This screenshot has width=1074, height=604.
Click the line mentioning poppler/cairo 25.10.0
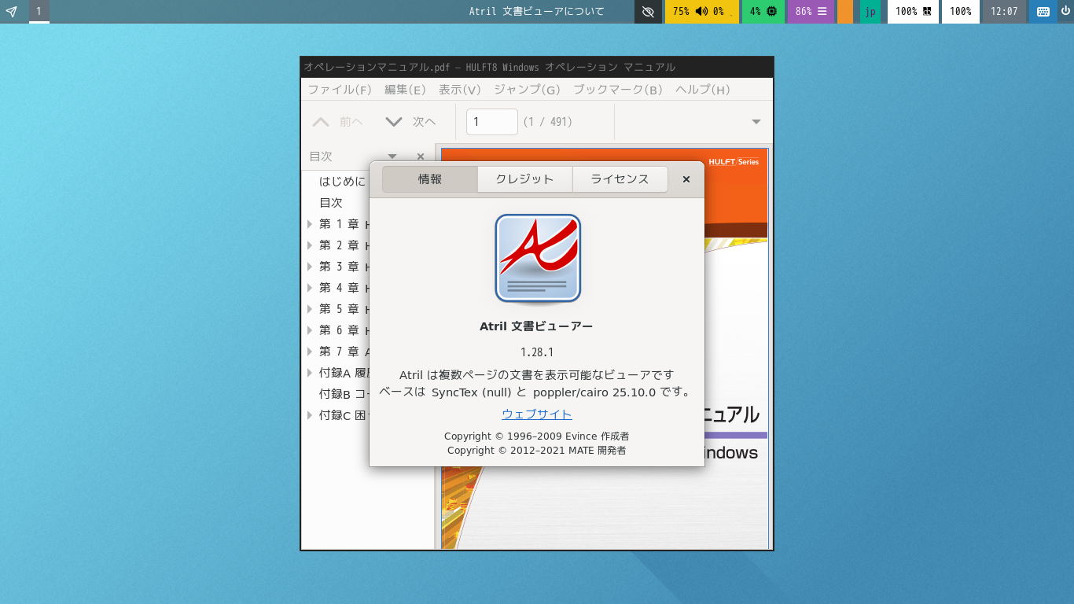point(537,392)
